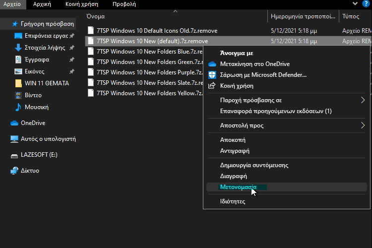Screen dimensions: 372x248
Task: Open the Αρχείο ribbon tab
Action: tap(12, 4)
